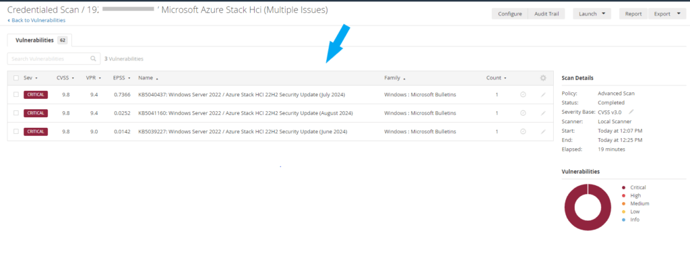Click the 'Local Scanner' value
This screenshot has height=270, width=690.
point(615,121)
